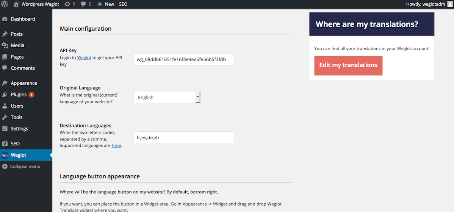Select the Weglot menu item
Screen dimensions: 454x212
pyautogui.click(x=26, y=155)
